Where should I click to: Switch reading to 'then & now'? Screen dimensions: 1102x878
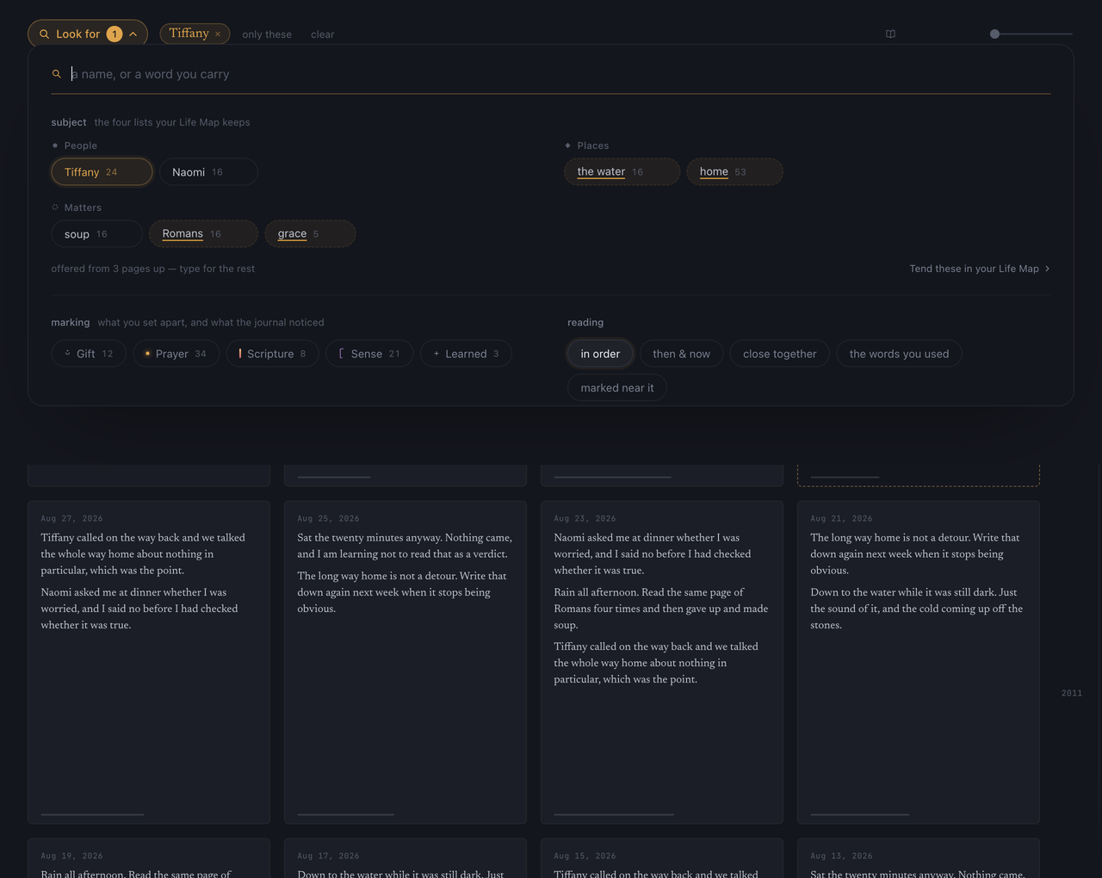[x=681, y=354]
